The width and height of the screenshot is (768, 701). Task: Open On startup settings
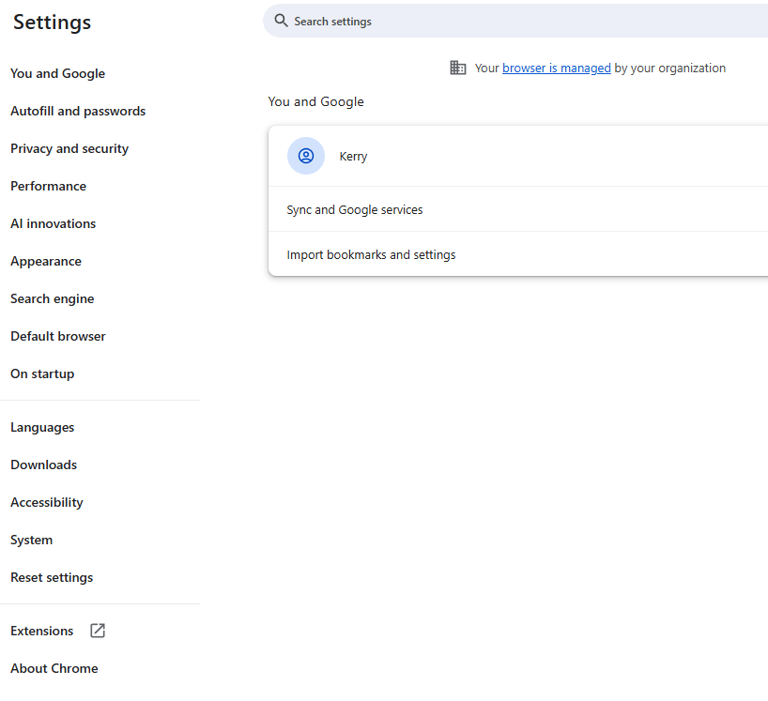coord(42,374)
